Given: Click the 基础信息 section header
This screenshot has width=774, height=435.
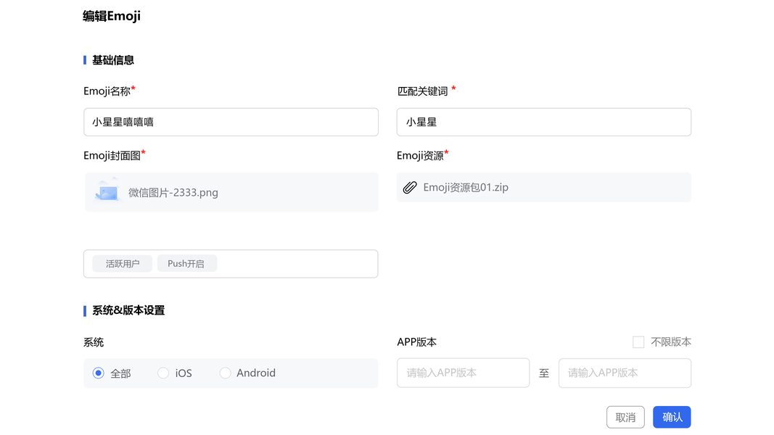Looking at the screenshot, I should click(112, 60).
